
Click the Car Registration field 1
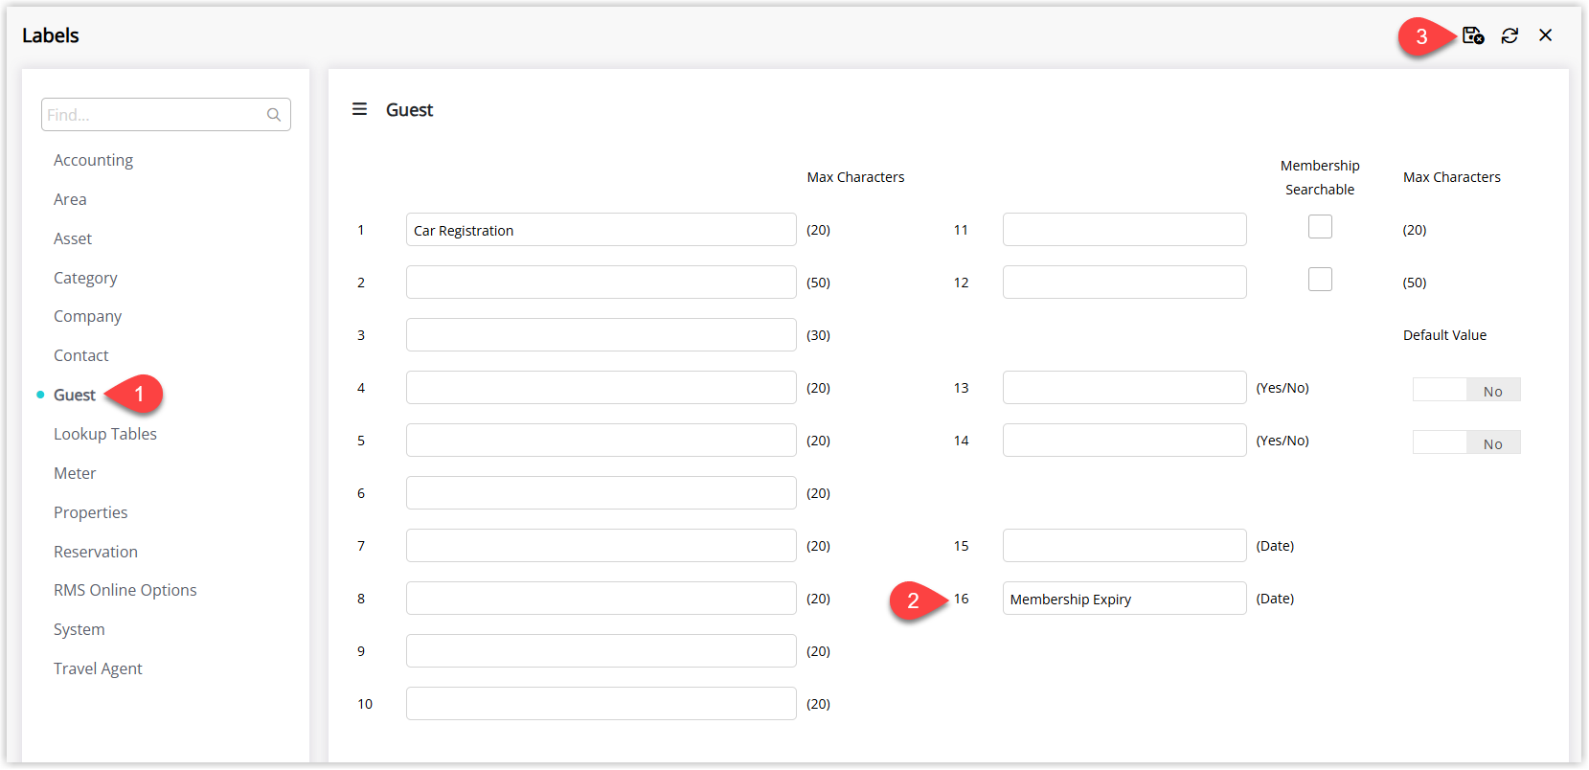point(601,230)
